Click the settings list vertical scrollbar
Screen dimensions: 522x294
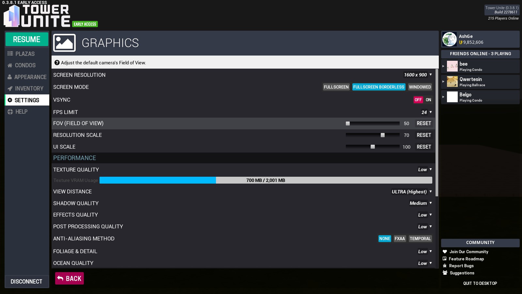(437, 133)
